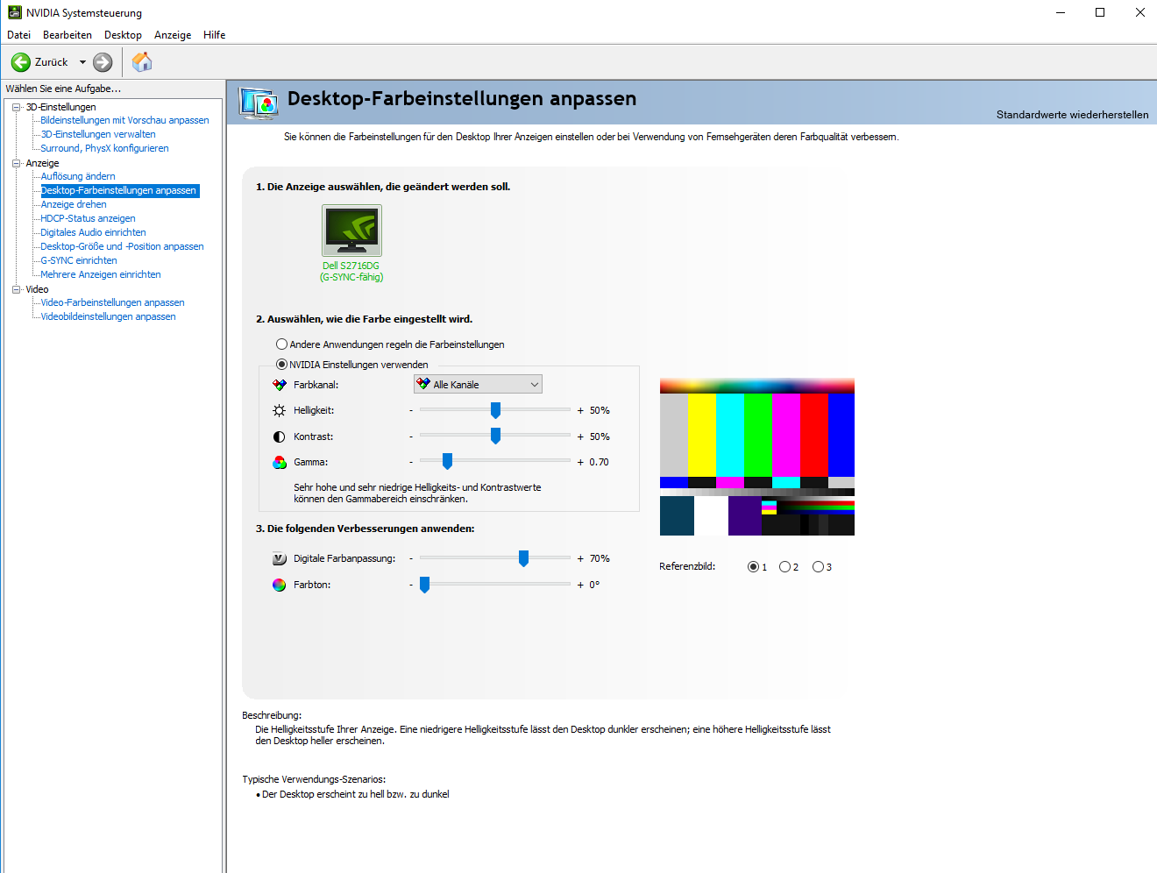Open Bildeinstellungen mit Vorschau anpassen
The height and width of the screenshot is (873, 1157).
124,120
